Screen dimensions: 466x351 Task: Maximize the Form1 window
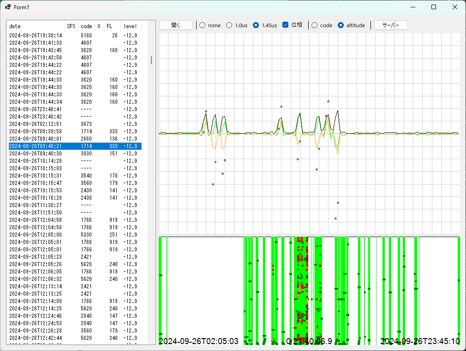[x=434, y=7]
